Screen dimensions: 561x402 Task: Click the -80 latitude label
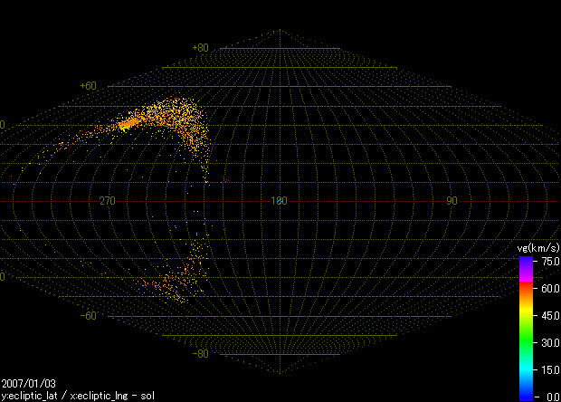click(x=200, y=354)
